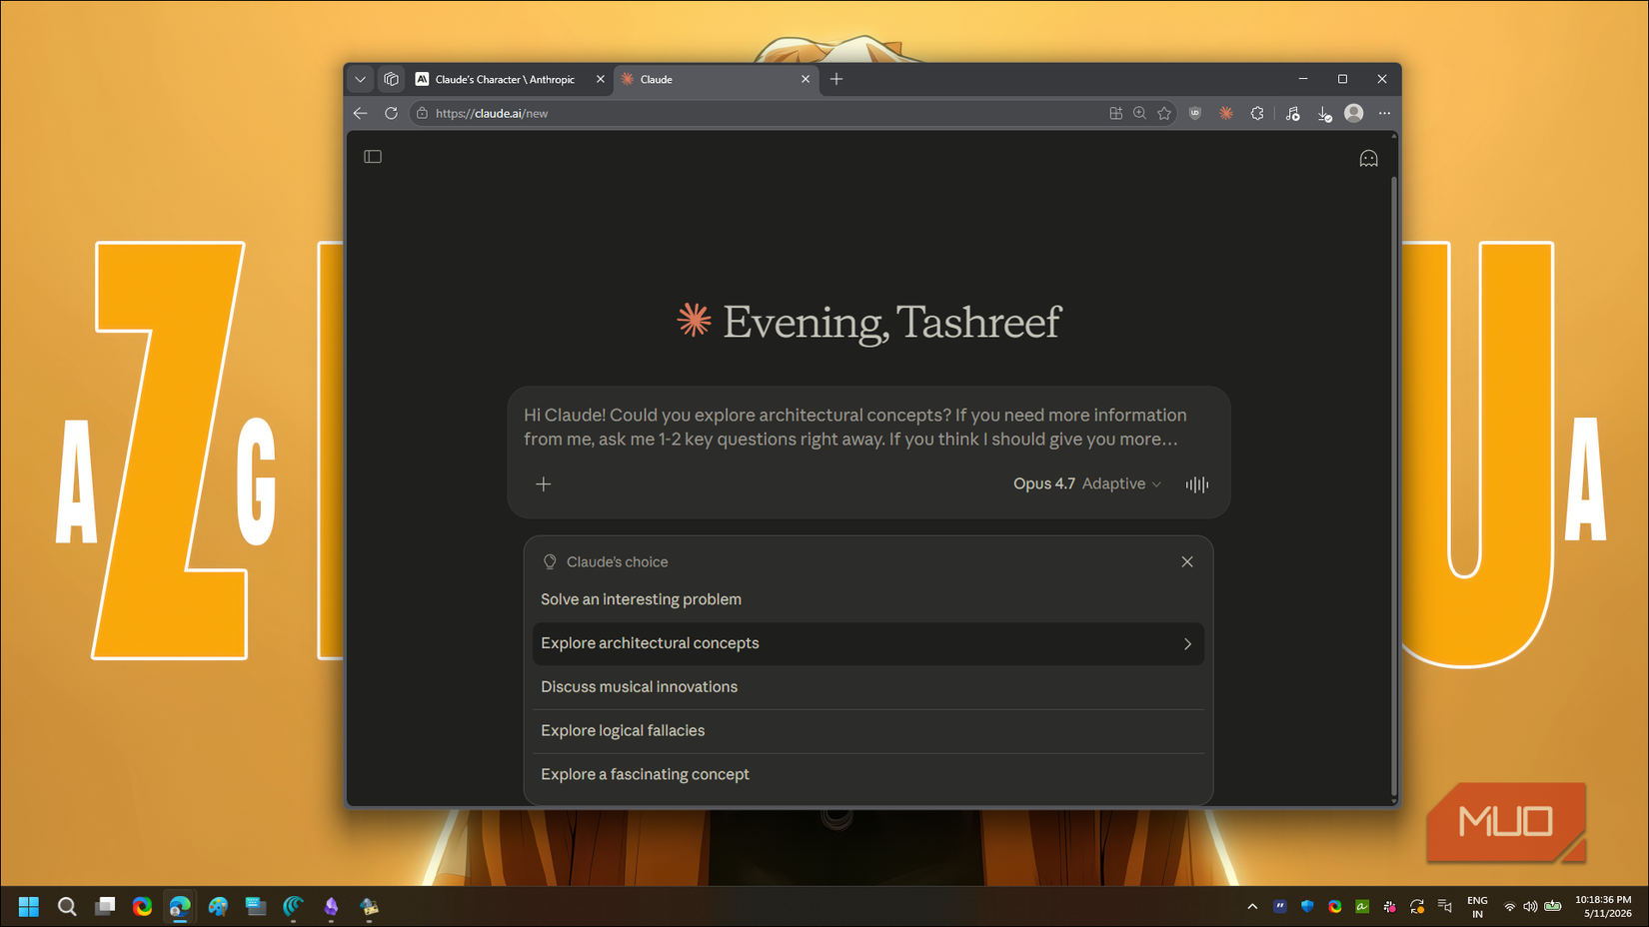Viewport: 1649px width, 927px height.
Task: Go back with the browser back arrow
Action: (361, 114)
